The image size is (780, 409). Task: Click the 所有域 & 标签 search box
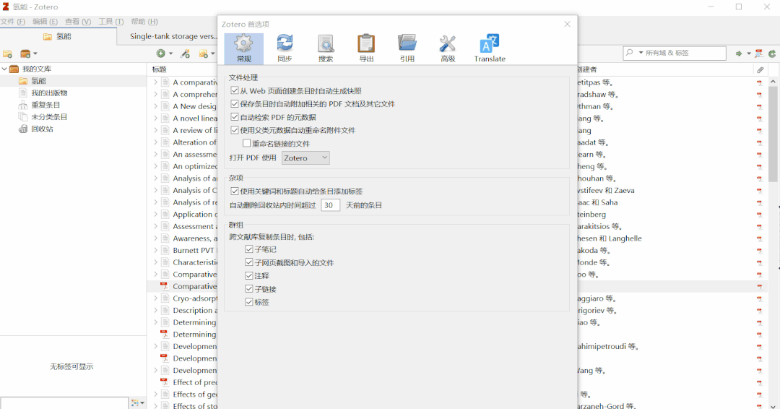tap(675, 53)
